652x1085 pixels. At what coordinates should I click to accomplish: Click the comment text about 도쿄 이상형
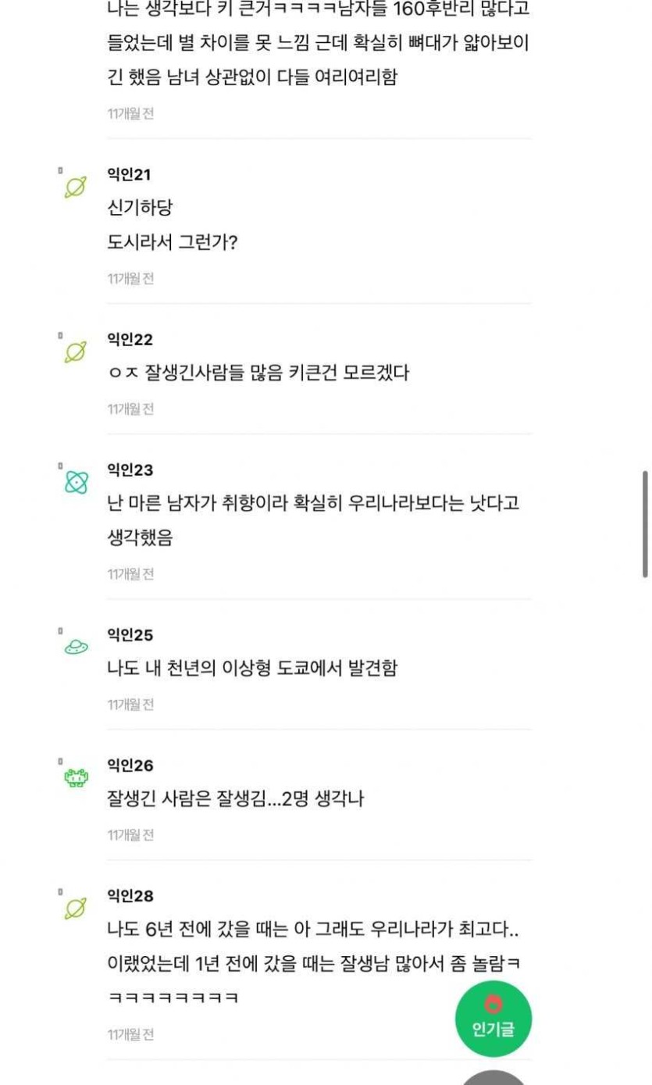[x=251, y=669]
